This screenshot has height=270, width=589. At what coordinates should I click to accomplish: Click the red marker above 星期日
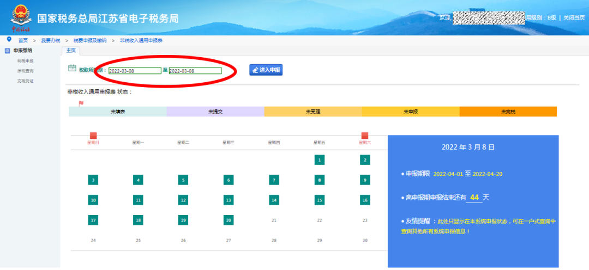click(x=93, y=136)
